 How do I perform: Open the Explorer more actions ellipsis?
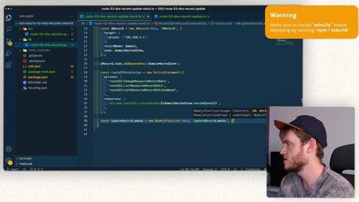pyautogui.click(x=72, y=16)
